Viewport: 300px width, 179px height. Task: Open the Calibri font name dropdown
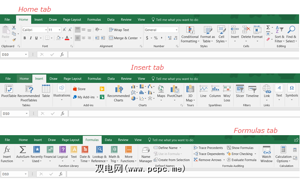pyautogui.click(x=46, y=30)
